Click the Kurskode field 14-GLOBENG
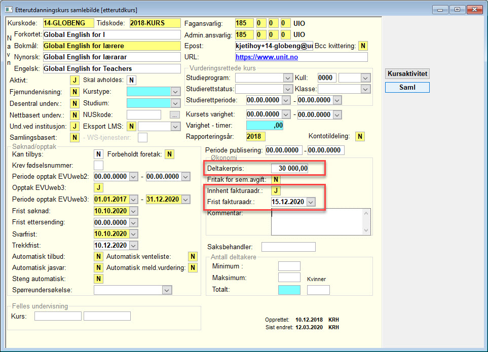 tap(68, 23)
